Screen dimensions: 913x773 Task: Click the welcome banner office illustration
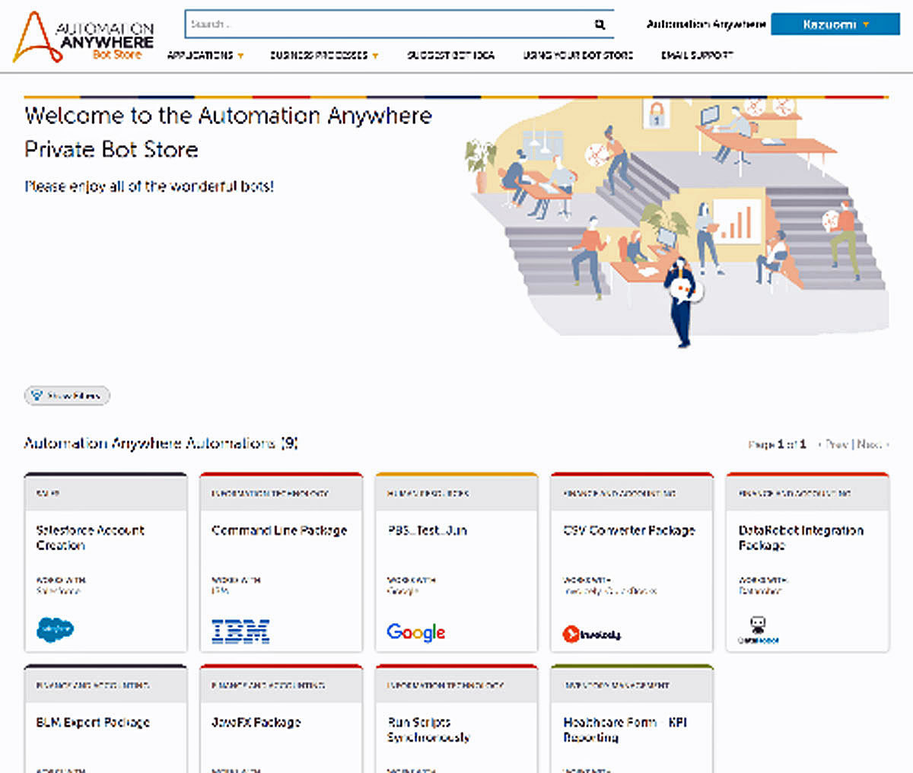pos(676,222)
